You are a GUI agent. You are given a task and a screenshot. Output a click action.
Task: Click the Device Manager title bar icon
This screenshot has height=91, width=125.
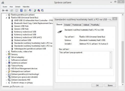[3, 2]
